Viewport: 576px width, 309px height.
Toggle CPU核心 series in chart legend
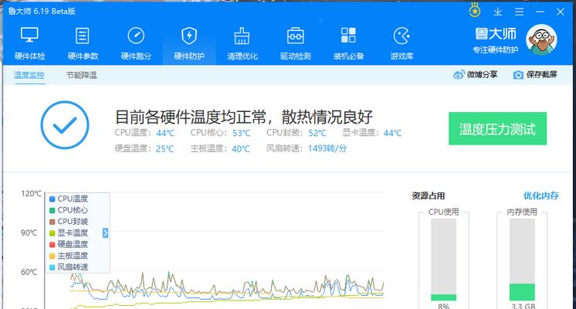click(x=69, y=210)
